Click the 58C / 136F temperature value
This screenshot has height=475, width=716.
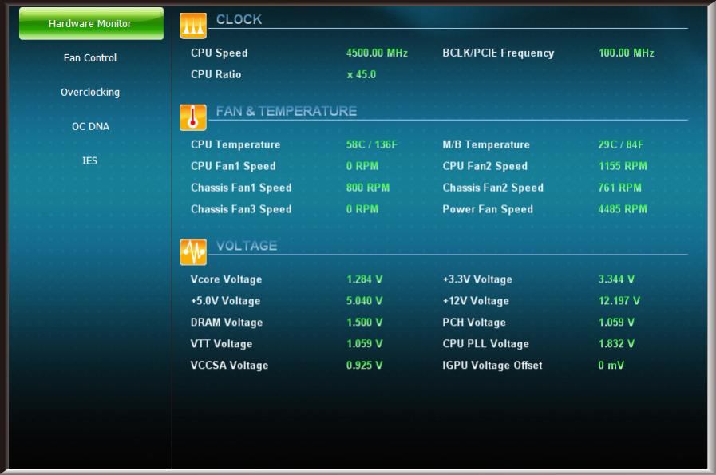[x=372, y=144]
